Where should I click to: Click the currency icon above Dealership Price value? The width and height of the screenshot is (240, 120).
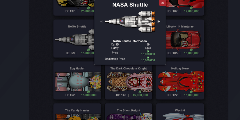click(x=148, y=58)
